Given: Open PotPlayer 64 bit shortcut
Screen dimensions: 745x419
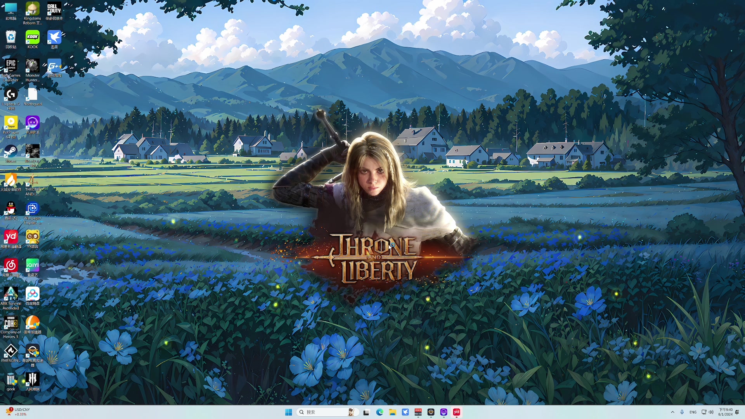Looking at the screenshot, I should tap(11, 123).
